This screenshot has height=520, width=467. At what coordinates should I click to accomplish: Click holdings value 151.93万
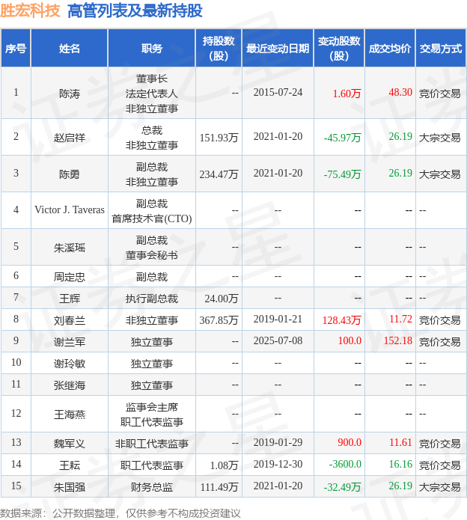pyautogui.click(x=219, y=138)
